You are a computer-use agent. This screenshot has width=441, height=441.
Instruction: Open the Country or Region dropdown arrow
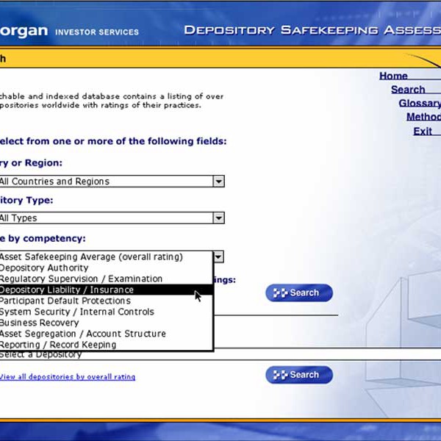coord(218,182)
